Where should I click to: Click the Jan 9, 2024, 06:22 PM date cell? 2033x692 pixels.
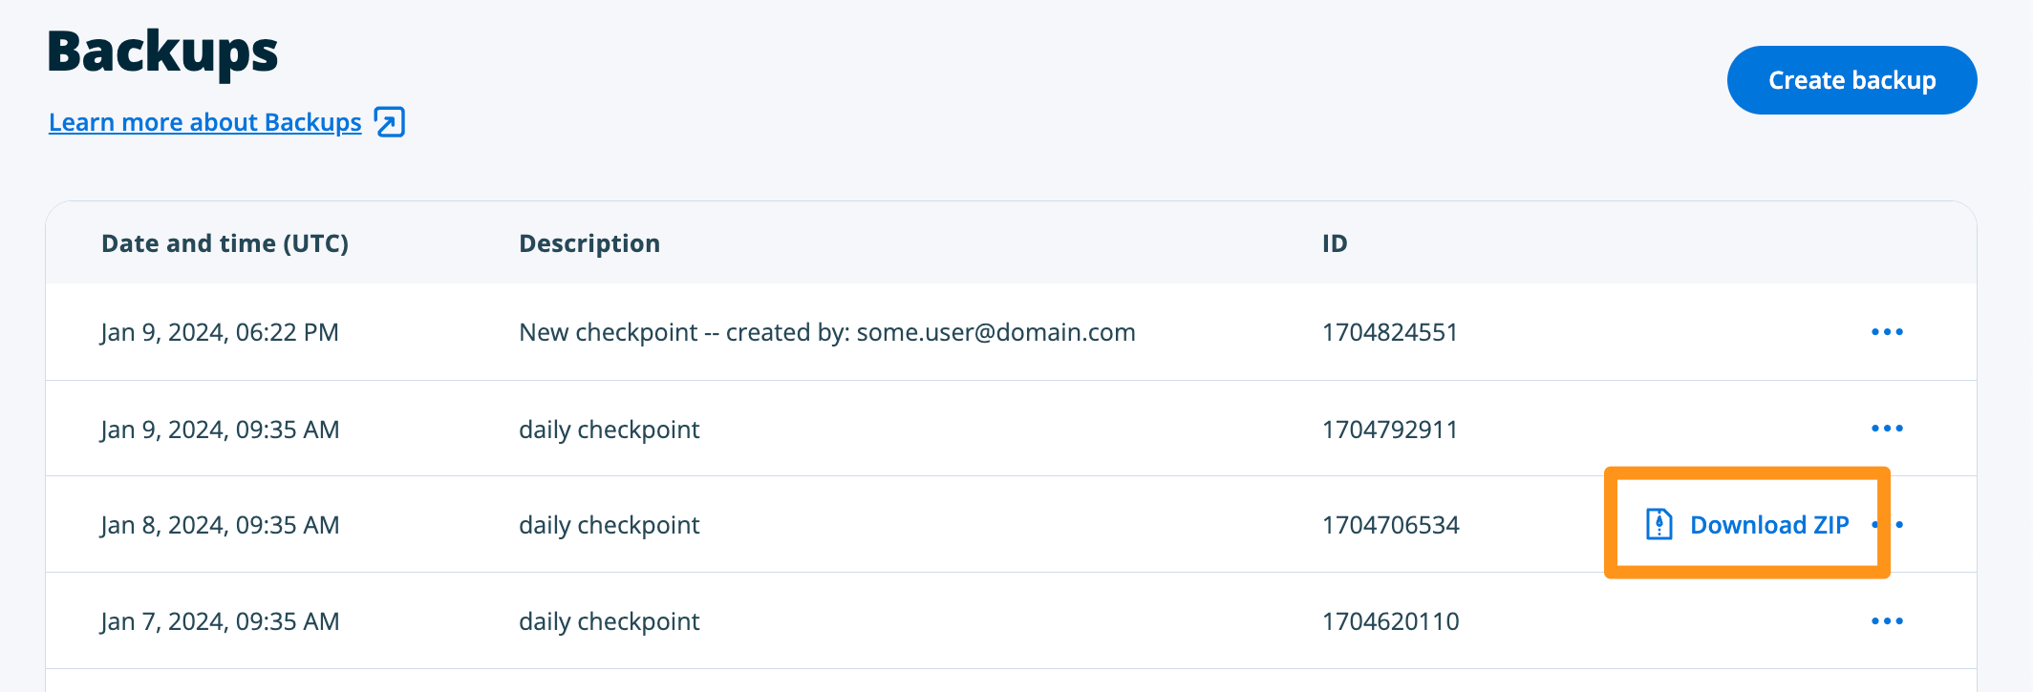pyautogui.click(x=220, y=332)
